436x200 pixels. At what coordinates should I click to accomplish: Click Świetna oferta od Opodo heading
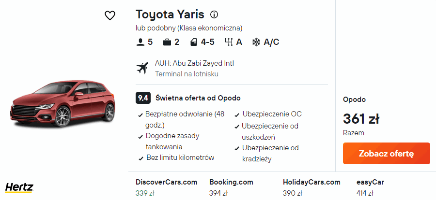click(x=198, y=98)
